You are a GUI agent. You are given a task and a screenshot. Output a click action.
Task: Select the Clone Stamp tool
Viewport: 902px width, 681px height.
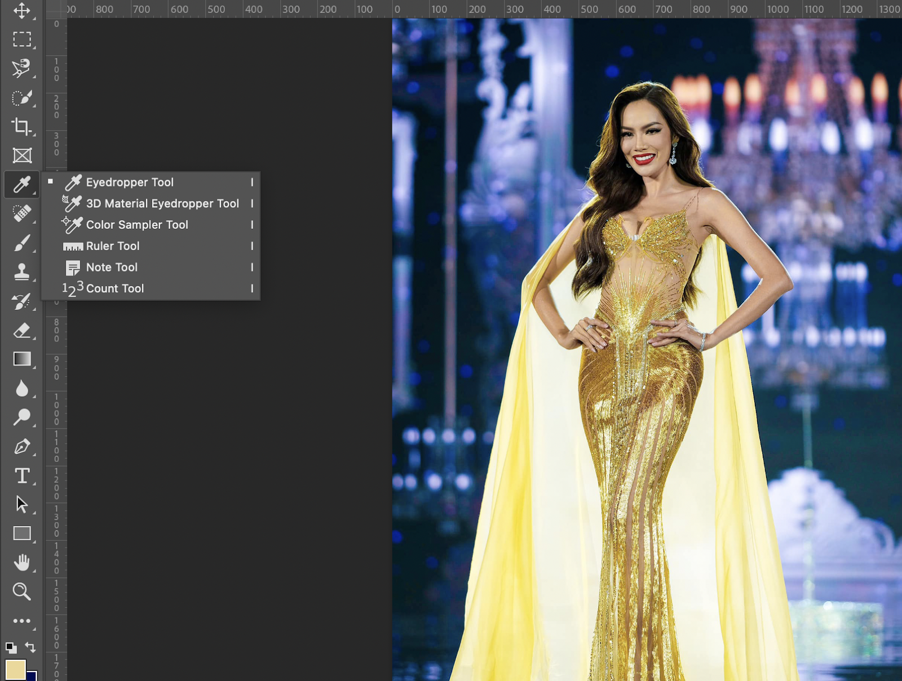22,272
